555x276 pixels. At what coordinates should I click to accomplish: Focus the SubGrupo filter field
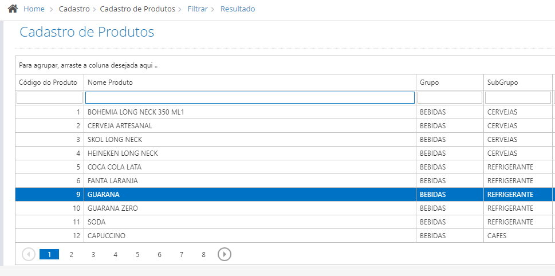click(x=518, y=98)
